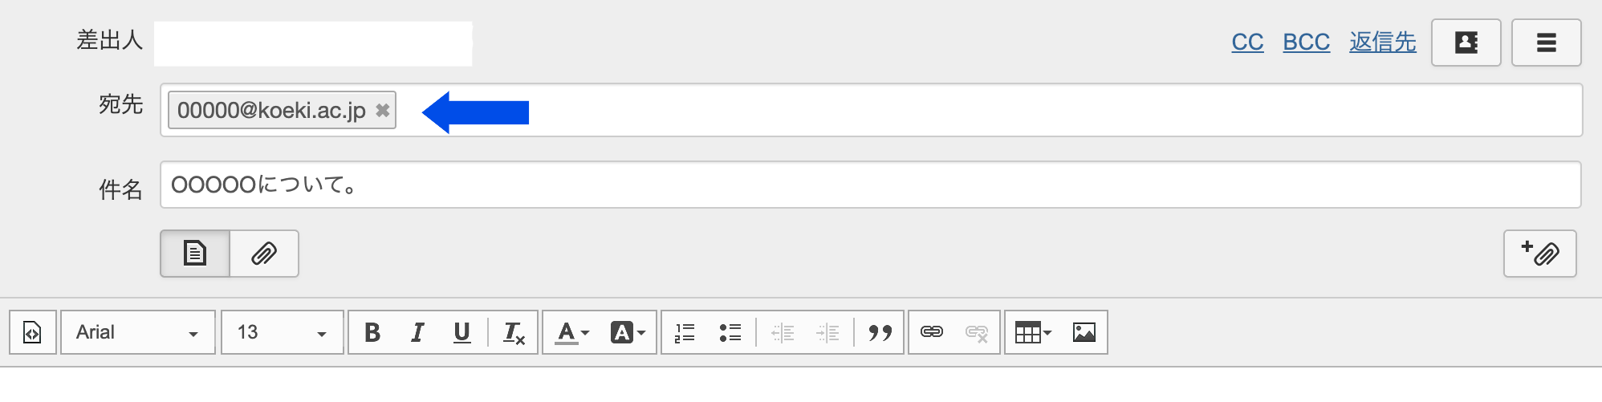Insert a numbered list
This screenshot has height=402, width=1602.
pos(685,332)
